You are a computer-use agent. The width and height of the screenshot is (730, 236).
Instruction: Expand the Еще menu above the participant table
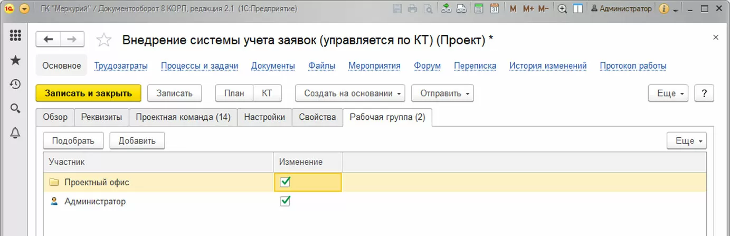tap(686, 141)
